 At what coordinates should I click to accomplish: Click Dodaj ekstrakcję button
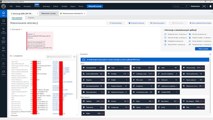(x=116, y=23)
